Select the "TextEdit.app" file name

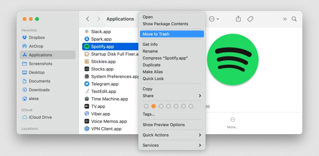tap(103, 91)
